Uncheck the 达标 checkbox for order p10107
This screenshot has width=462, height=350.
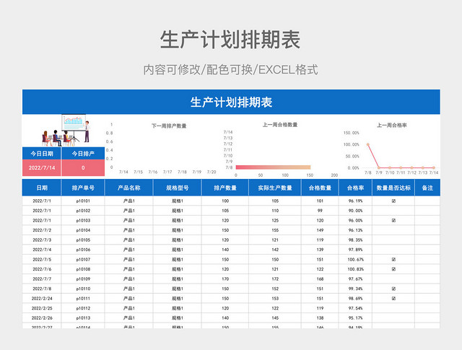393,260
